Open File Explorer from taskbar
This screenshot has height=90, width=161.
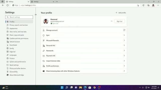click(80, 87)
